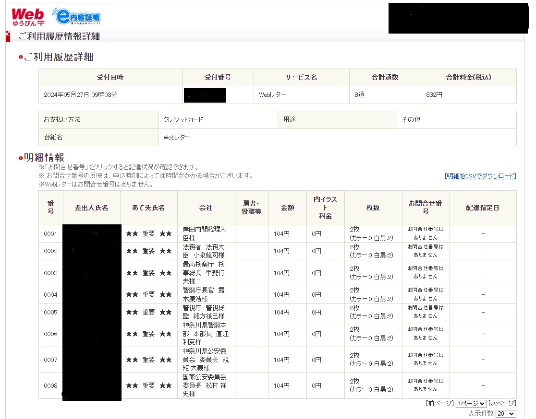This screenshot has height=419, width=536.
Task: Go to next page with 次ページ link
Action: pos(502,404)
